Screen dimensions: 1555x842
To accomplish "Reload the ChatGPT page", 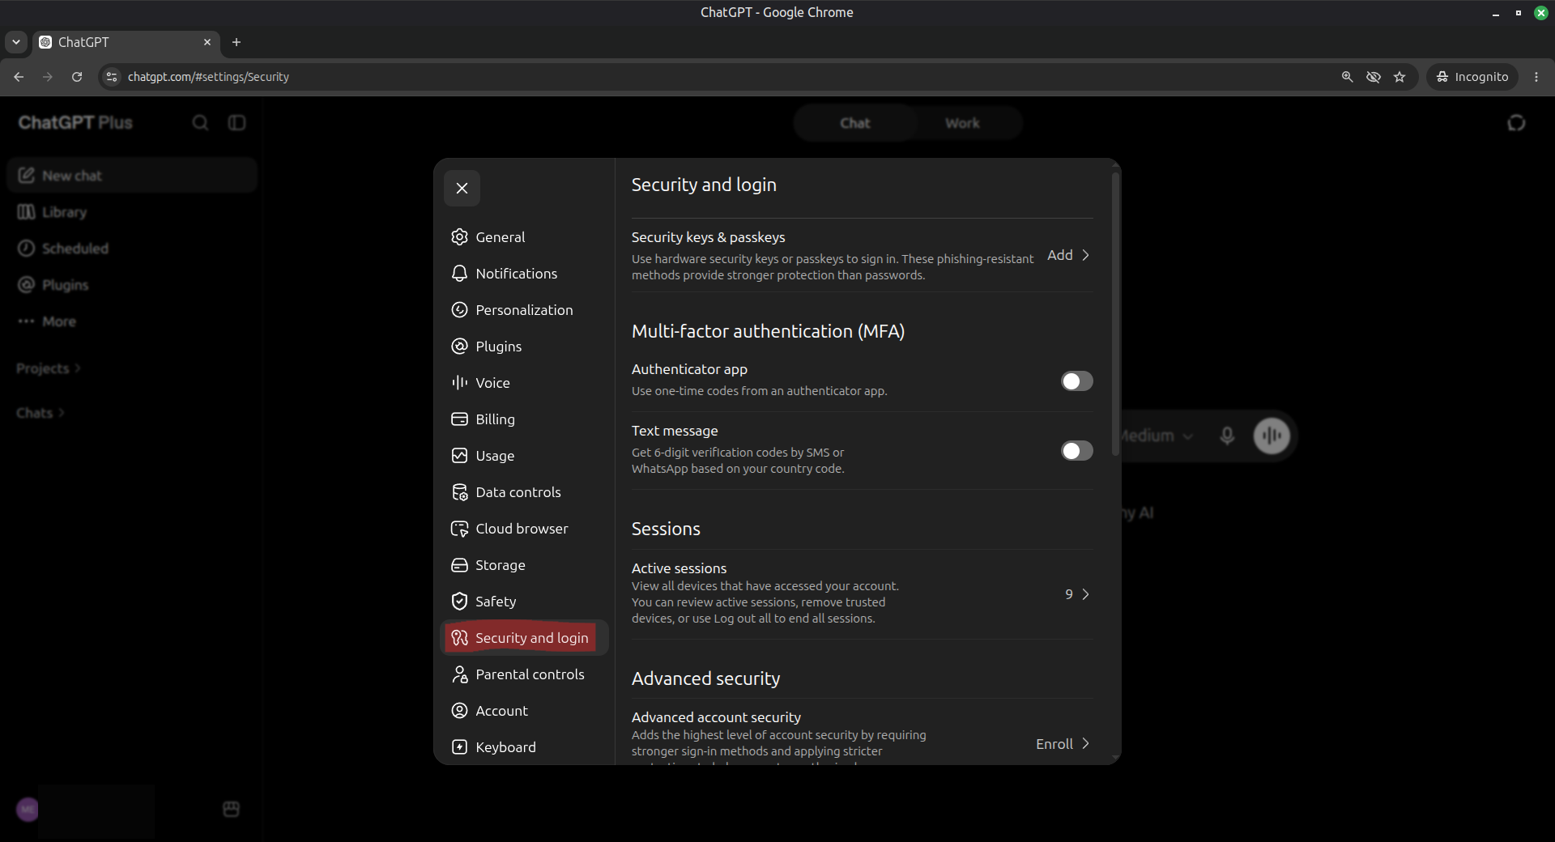I will click(x=77, y=77).
